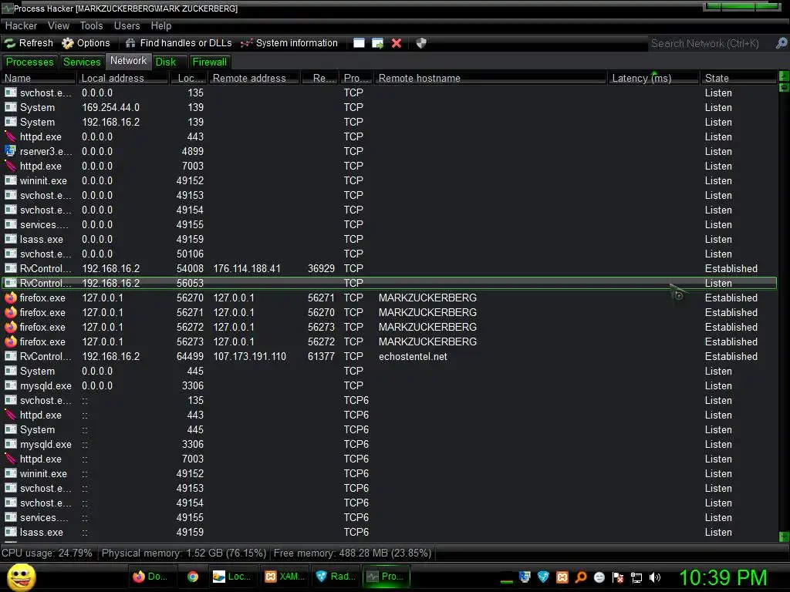Switch to the Processes tab

(x=30, y=62)
